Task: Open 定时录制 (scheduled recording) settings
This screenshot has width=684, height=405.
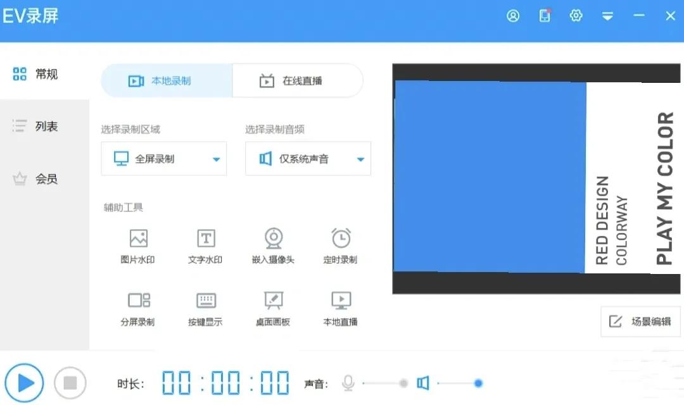Action: point(340,247)
